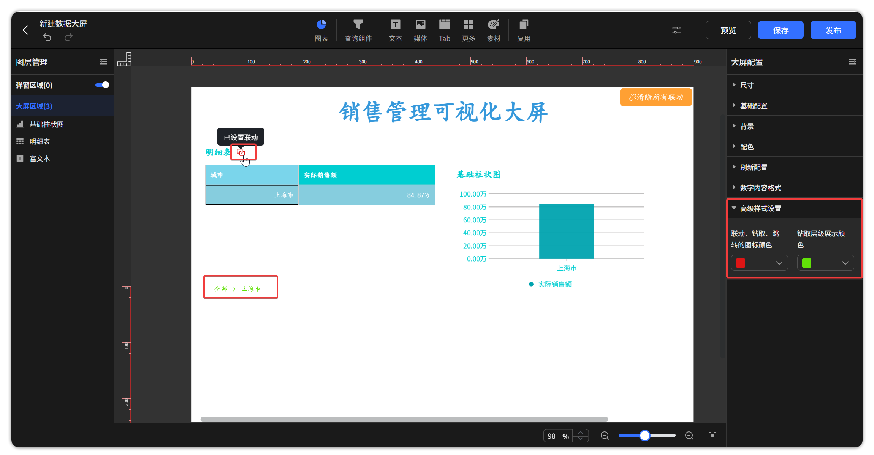Click the 复用 reuse tool
This screenshot has width=874, height=455.
click(x=524, y=30)
